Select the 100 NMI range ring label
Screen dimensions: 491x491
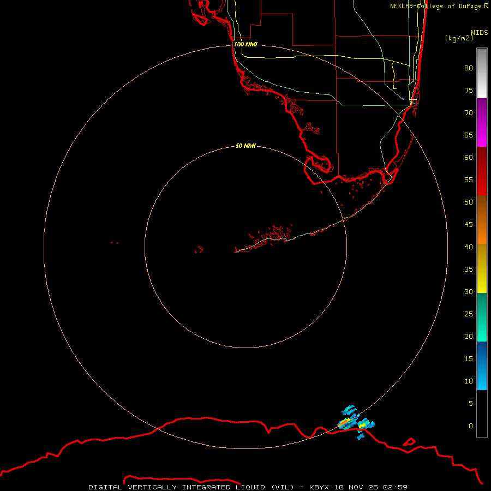coord(245,44)
